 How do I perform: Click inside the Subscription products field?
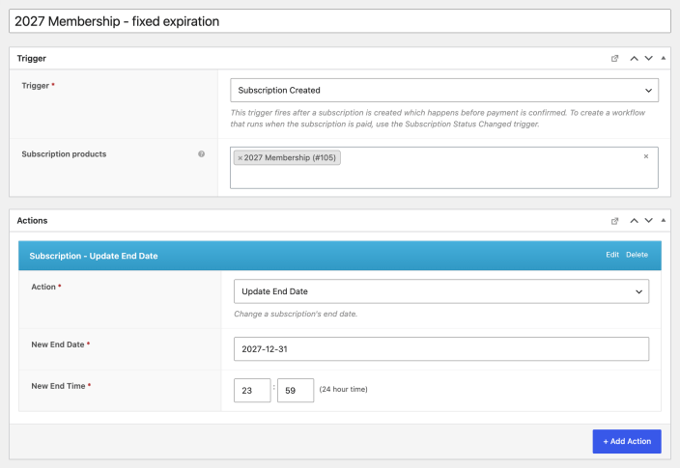click(444, 168)
